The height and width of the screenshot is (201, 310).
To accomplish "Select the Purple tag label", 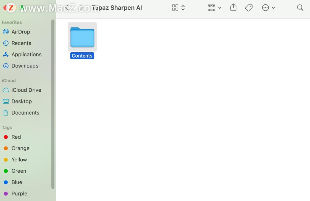I will tap(19, 194).
